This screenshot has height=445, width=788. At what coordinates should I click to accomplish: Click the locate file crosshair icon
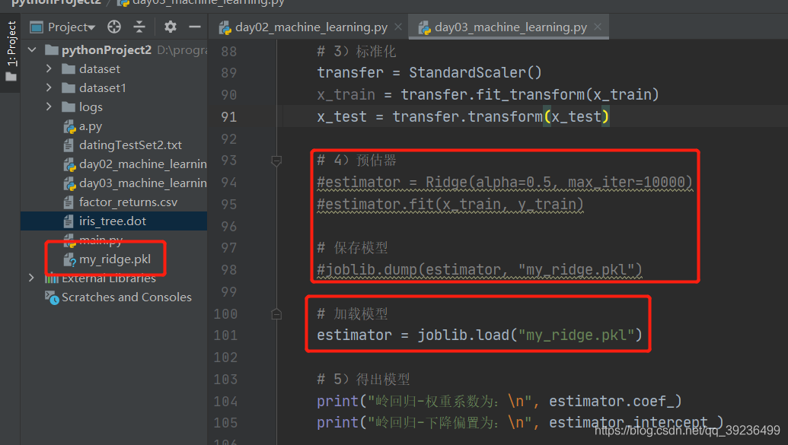(x=114, y=27)
